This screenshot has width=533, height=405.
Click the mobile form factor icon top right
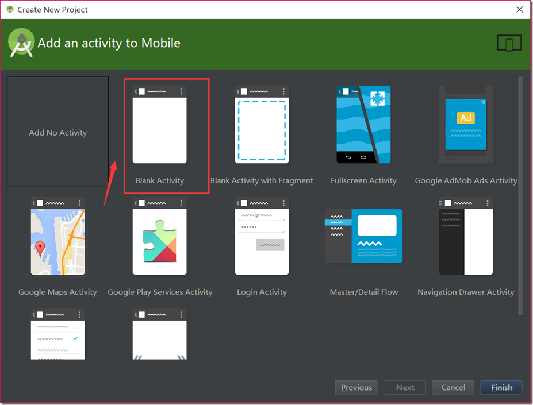click(x=508, y=43)
